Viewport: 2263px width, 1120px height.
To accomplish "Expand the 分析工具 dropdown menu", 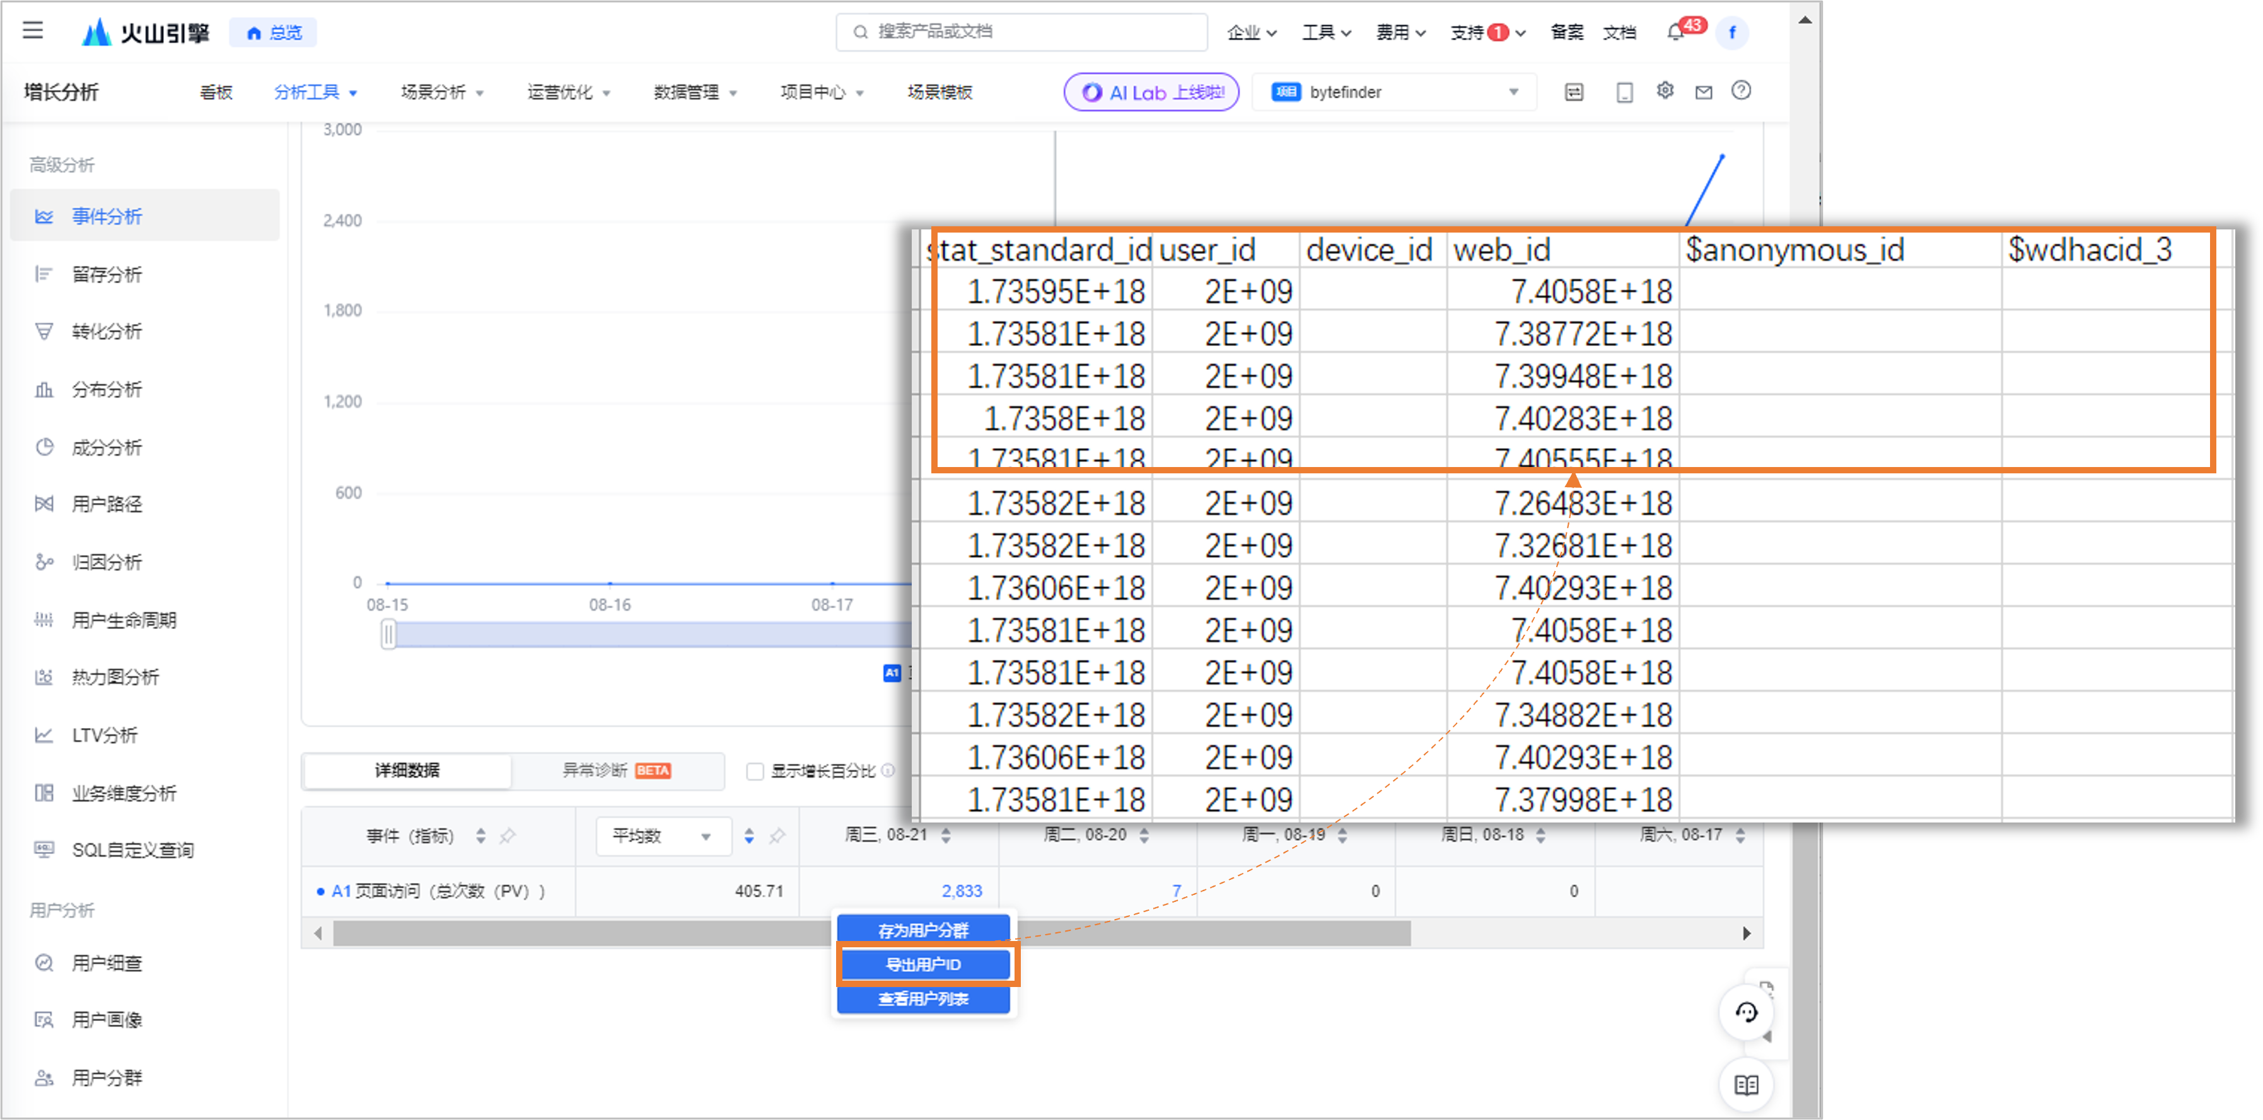I will coord(315,92).
